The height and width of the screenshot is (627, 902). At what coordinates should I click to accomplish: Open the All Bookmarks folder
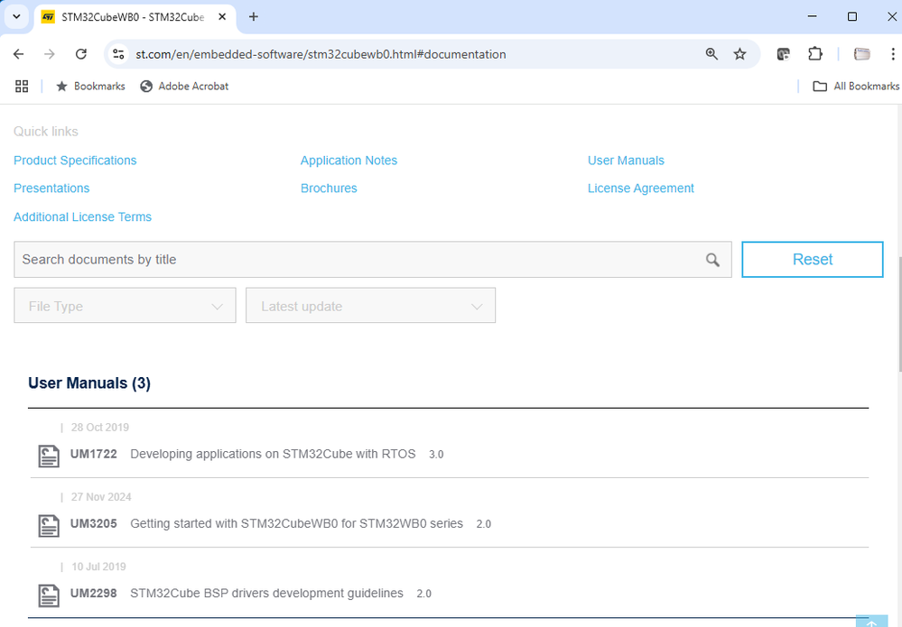point(856,87)
